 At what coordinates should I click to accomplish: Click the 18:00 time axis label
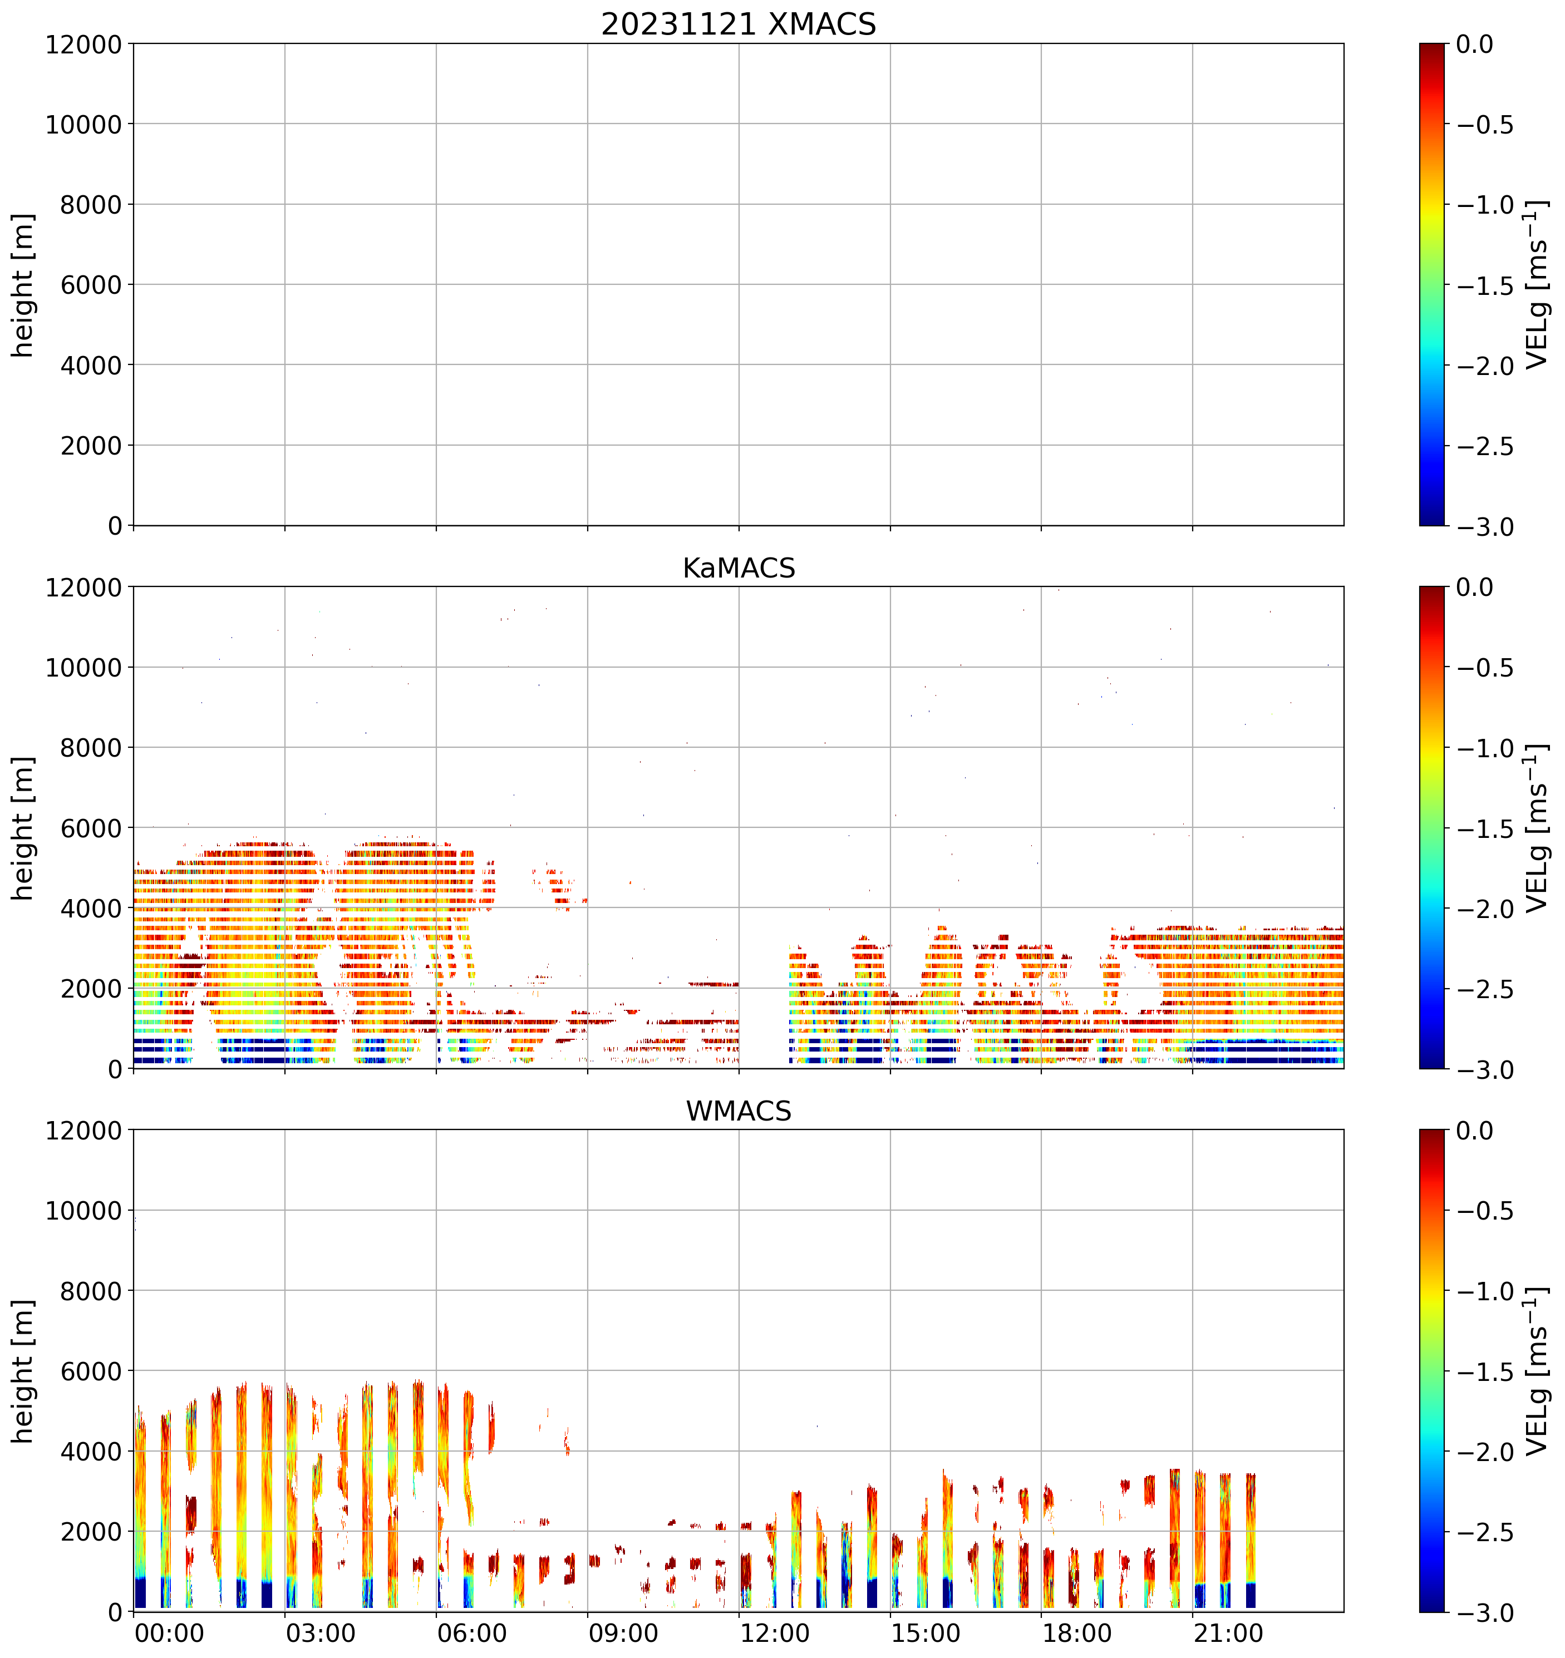pos(1077,1633)
